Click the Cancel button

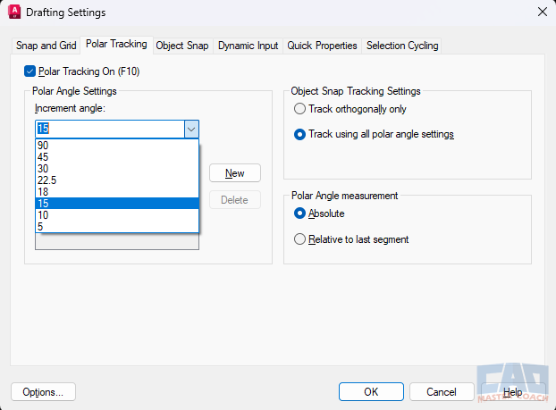tap(442, 392)
